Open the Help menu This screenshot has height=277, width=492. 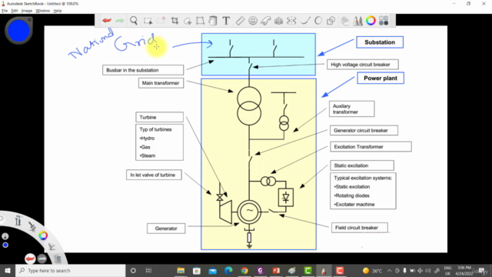[x=58, y=11]
